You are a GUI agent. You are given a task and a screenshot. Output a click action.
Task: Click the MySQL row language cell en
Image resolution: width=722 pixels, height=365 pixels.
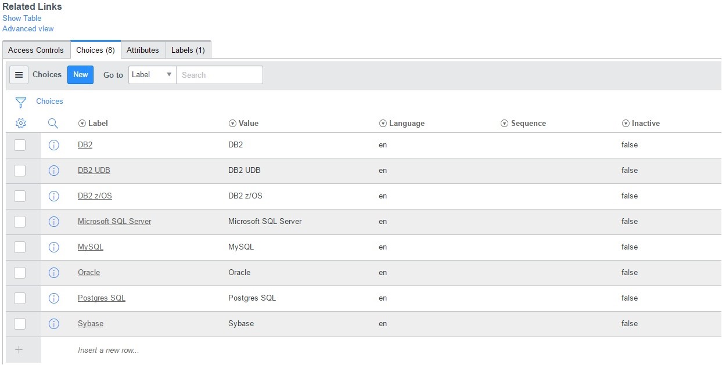[x=383, y=247]
